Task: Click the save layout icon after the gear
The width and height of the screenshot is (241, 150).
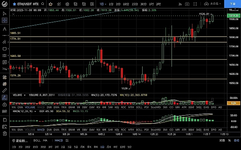Action: [76, 4]
